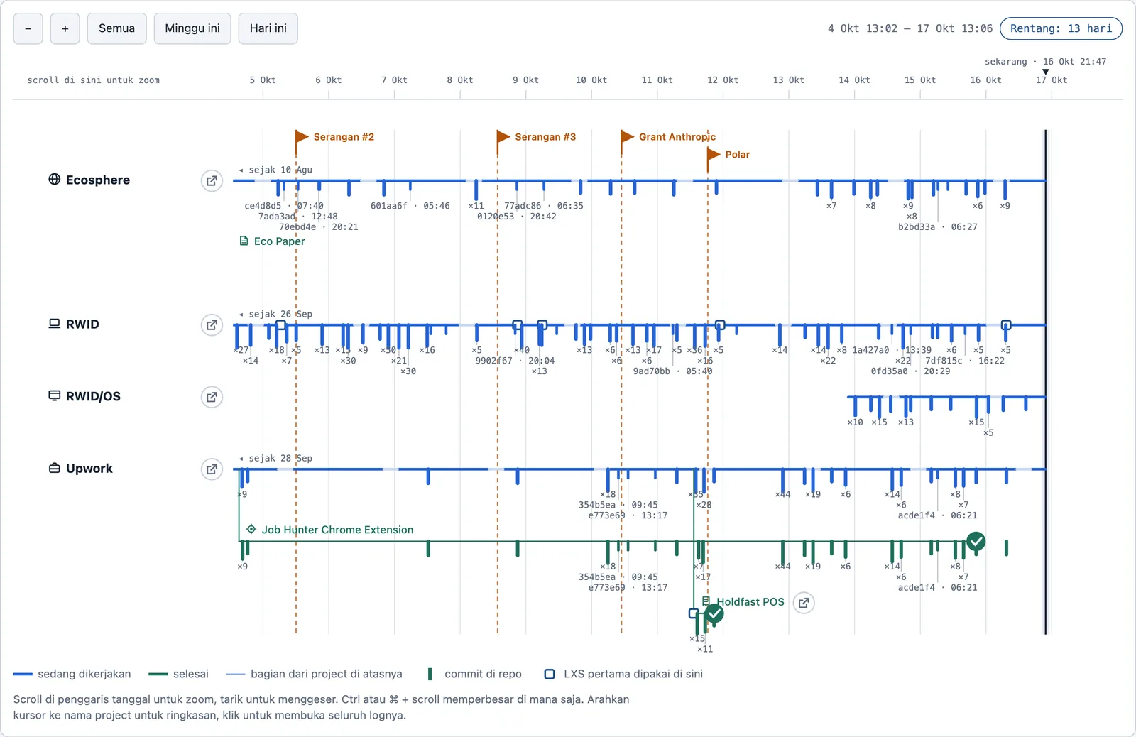Click the Holdfast POS completed checkmark badge
The image size is (1136, 737).
tap(714, 613)
